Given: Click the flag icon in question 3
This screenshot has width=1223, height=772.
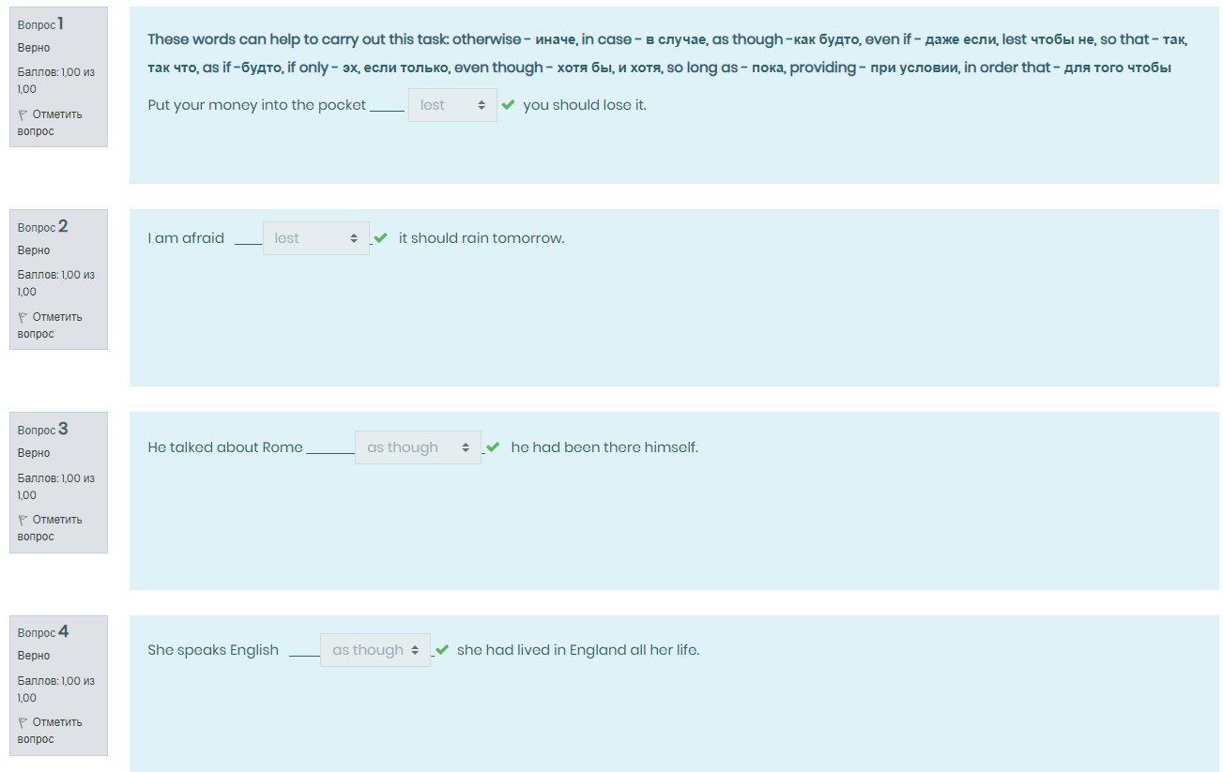Looking at the screenshot, I should 23,520.
